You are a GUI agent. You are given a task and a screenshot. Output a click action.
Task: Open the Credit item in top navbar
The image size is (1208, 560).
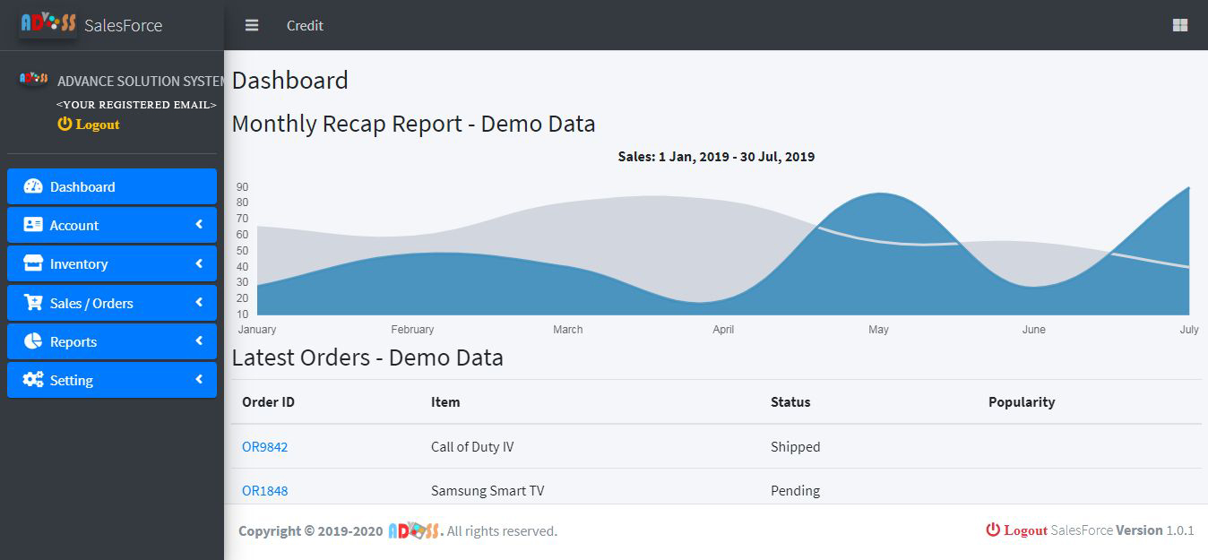[x=305, y=25]
